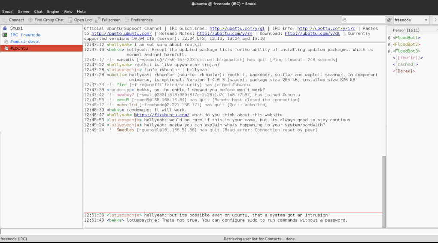
Task: Click the 12:51:38 lotuspsychje message line
Action: (206, 215)
